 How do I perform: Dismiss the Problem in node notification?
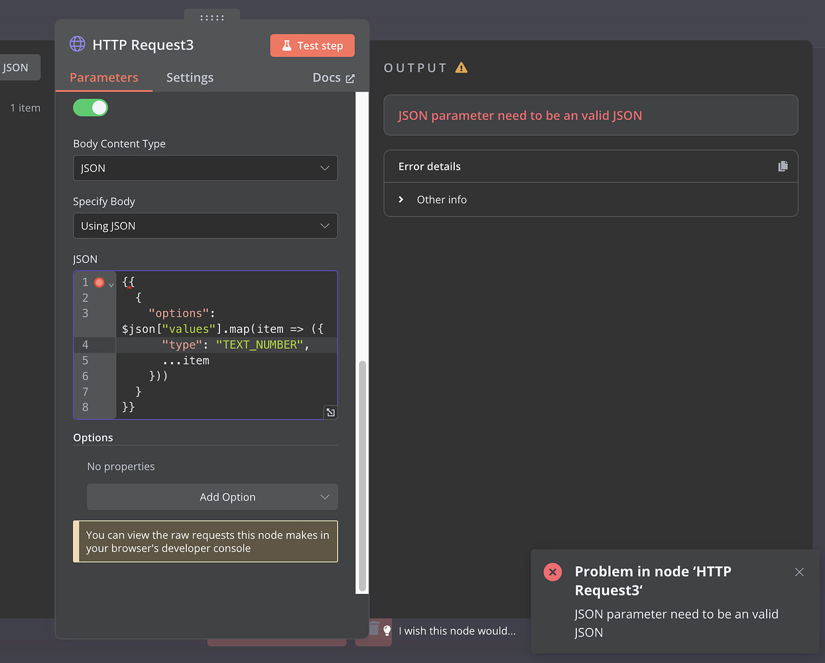pyautogui.click(x=799, y=572)
